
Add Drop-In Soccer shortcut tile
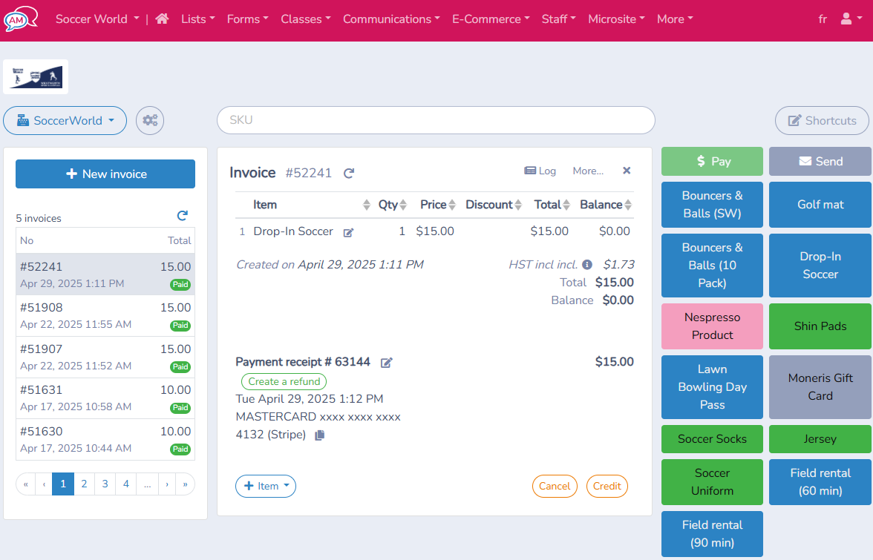[820, 266]
